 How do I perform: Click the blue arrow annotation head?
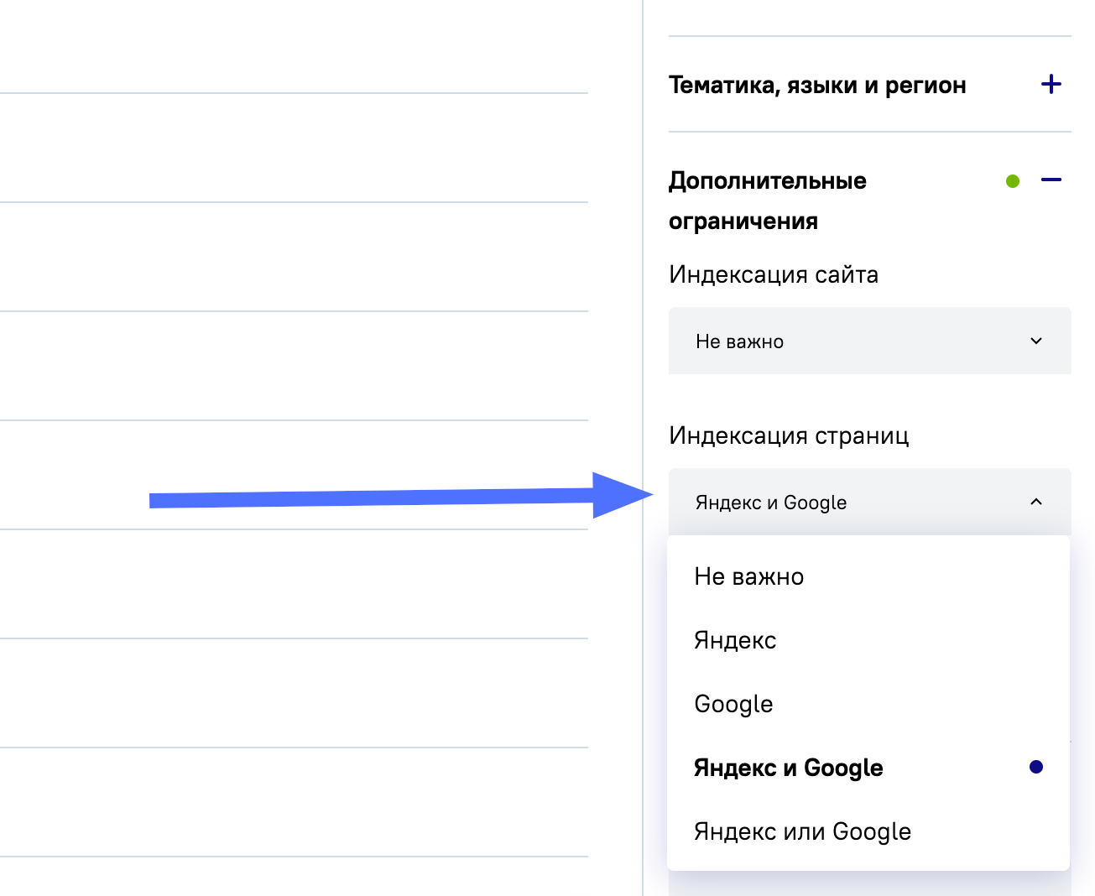click(619, 495)
